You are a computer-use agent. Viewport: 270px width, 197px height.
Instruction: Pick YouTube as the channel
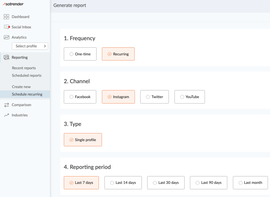point(190,97)
